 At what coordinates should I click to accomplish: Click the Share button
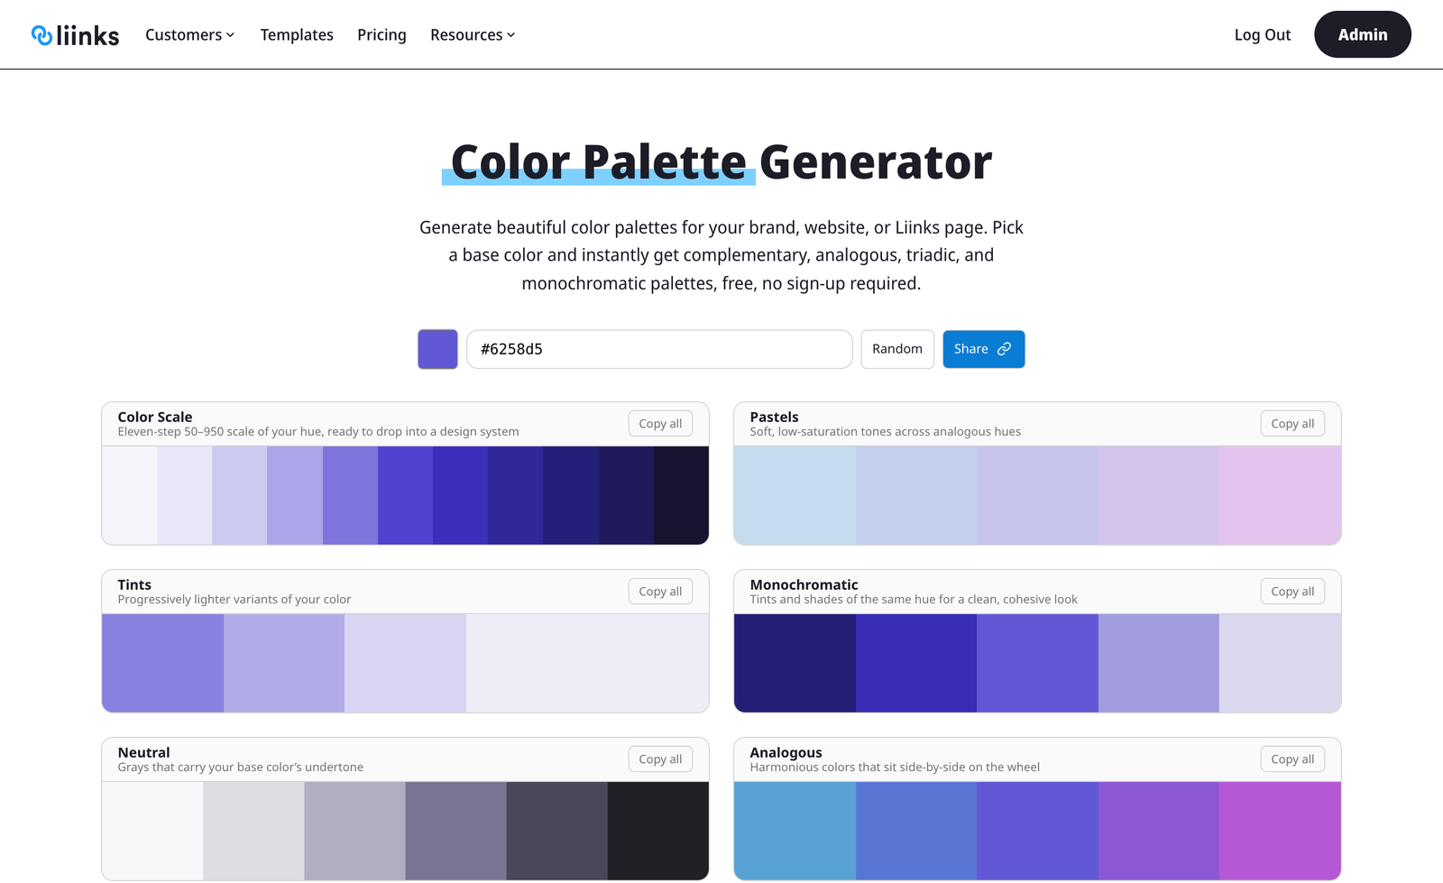[x=983, y=349]
